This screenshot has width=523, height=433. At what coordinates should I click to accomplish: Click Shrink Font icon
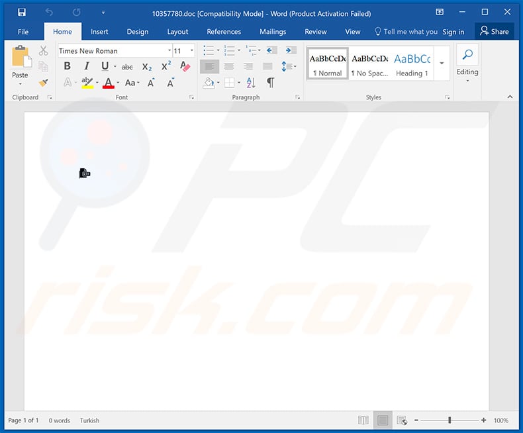170,82
